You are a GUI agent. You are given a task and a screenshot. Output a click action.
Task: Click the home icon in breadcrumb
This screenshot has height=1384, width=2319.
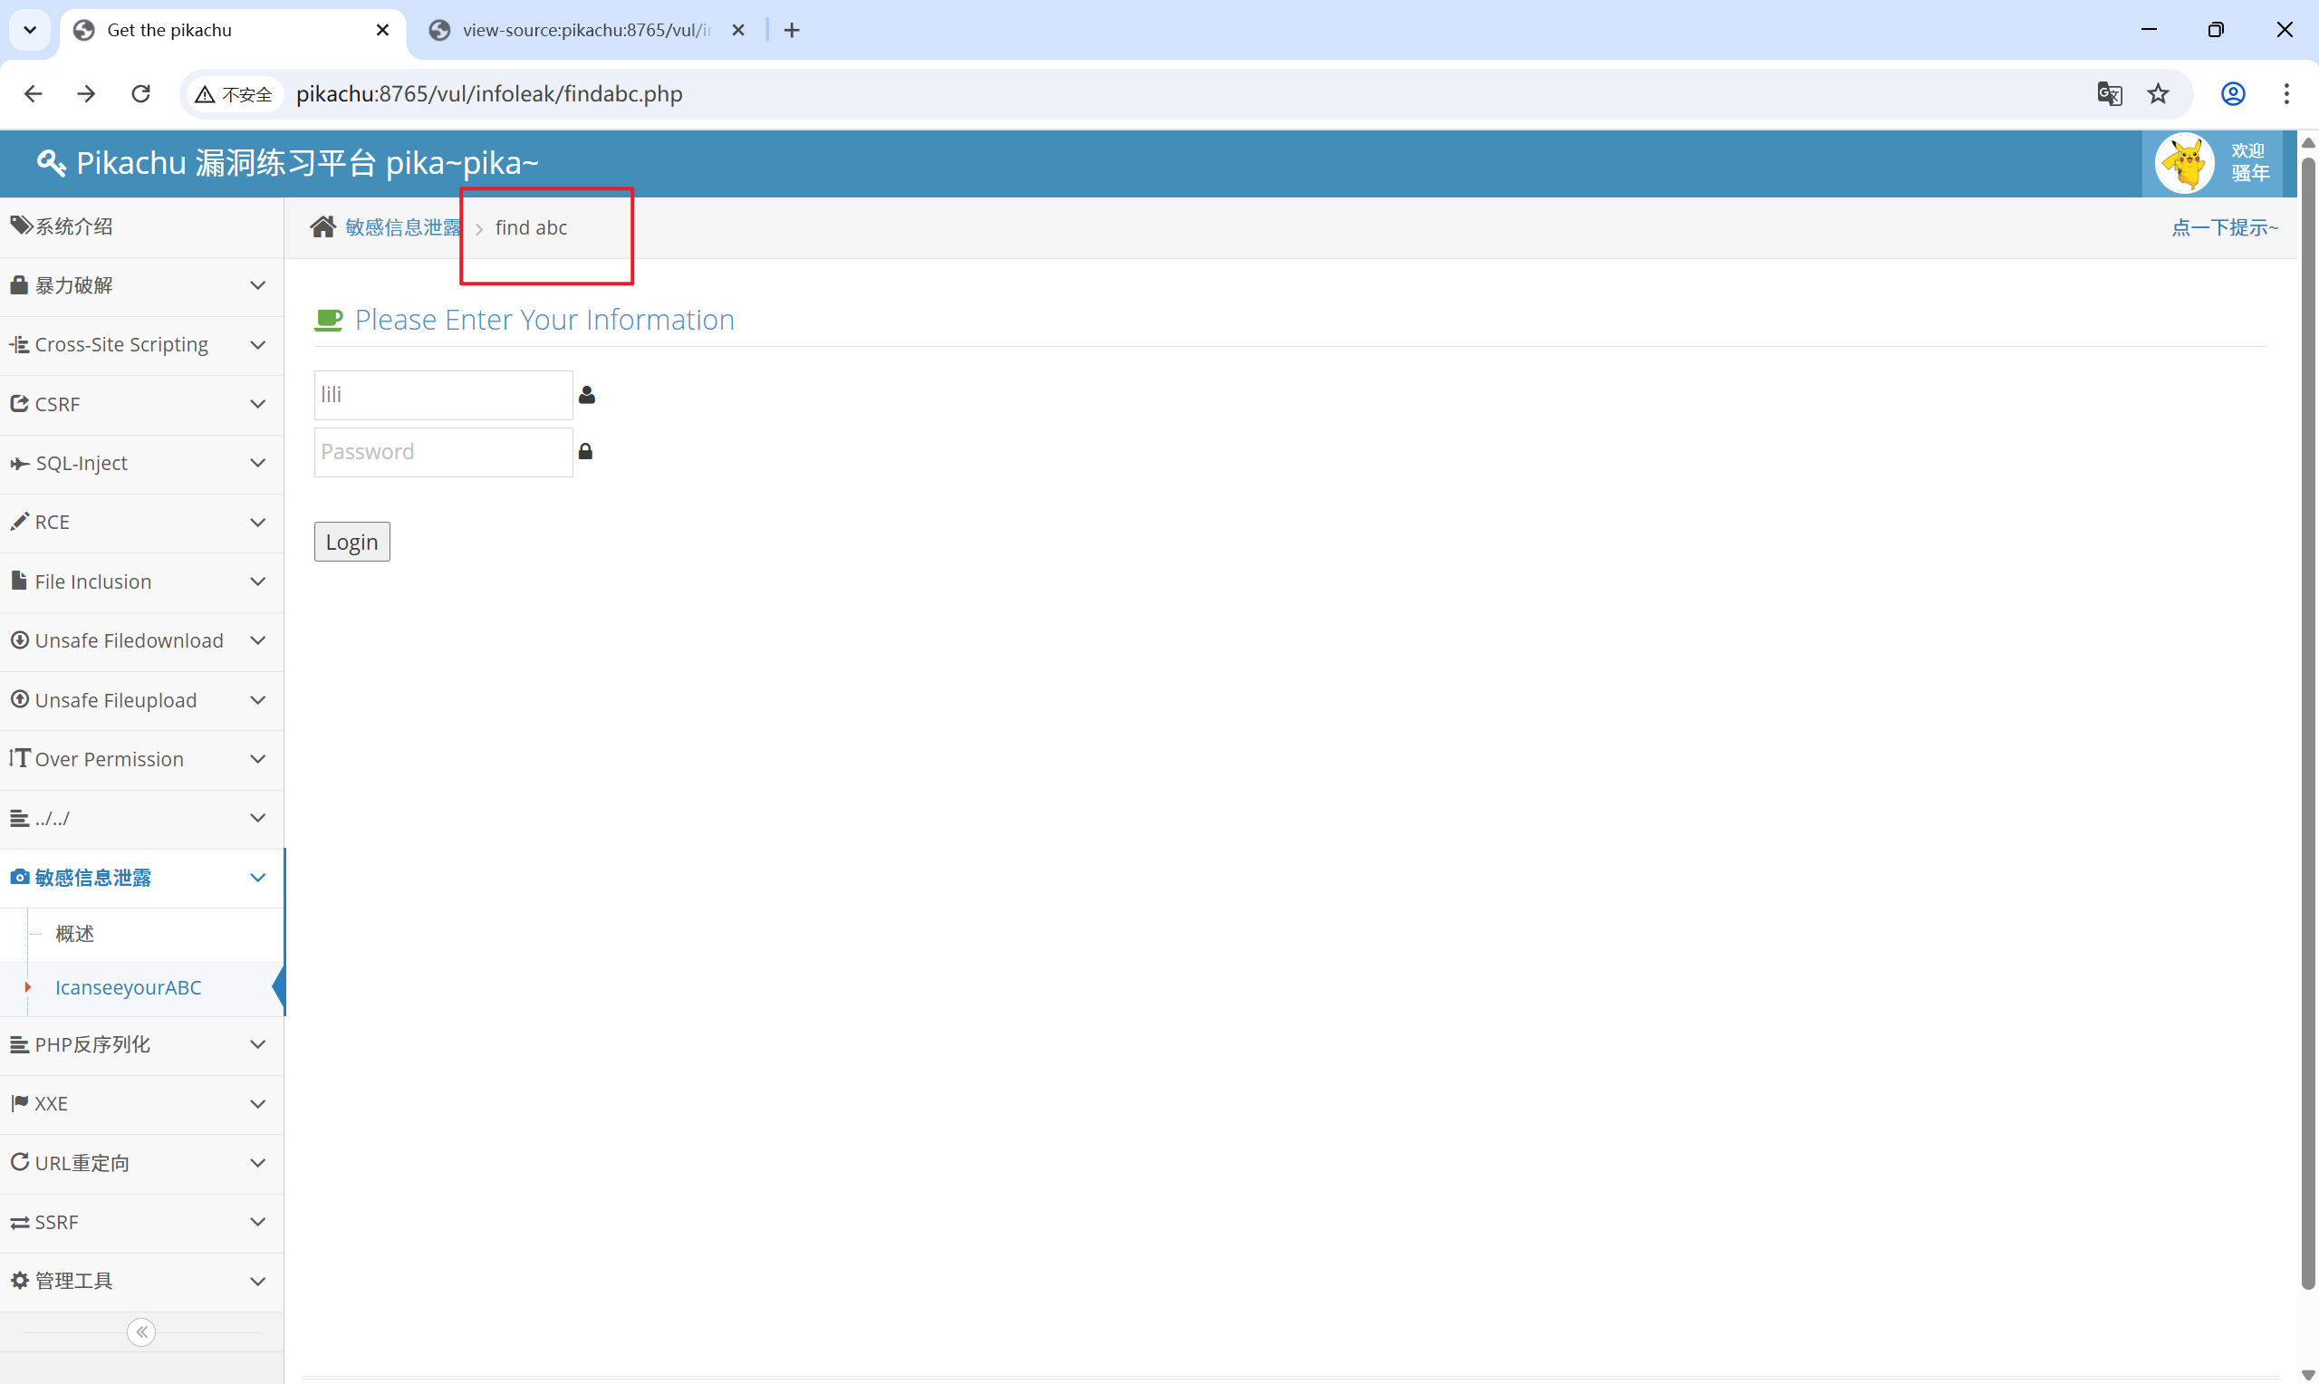(322, 226)
